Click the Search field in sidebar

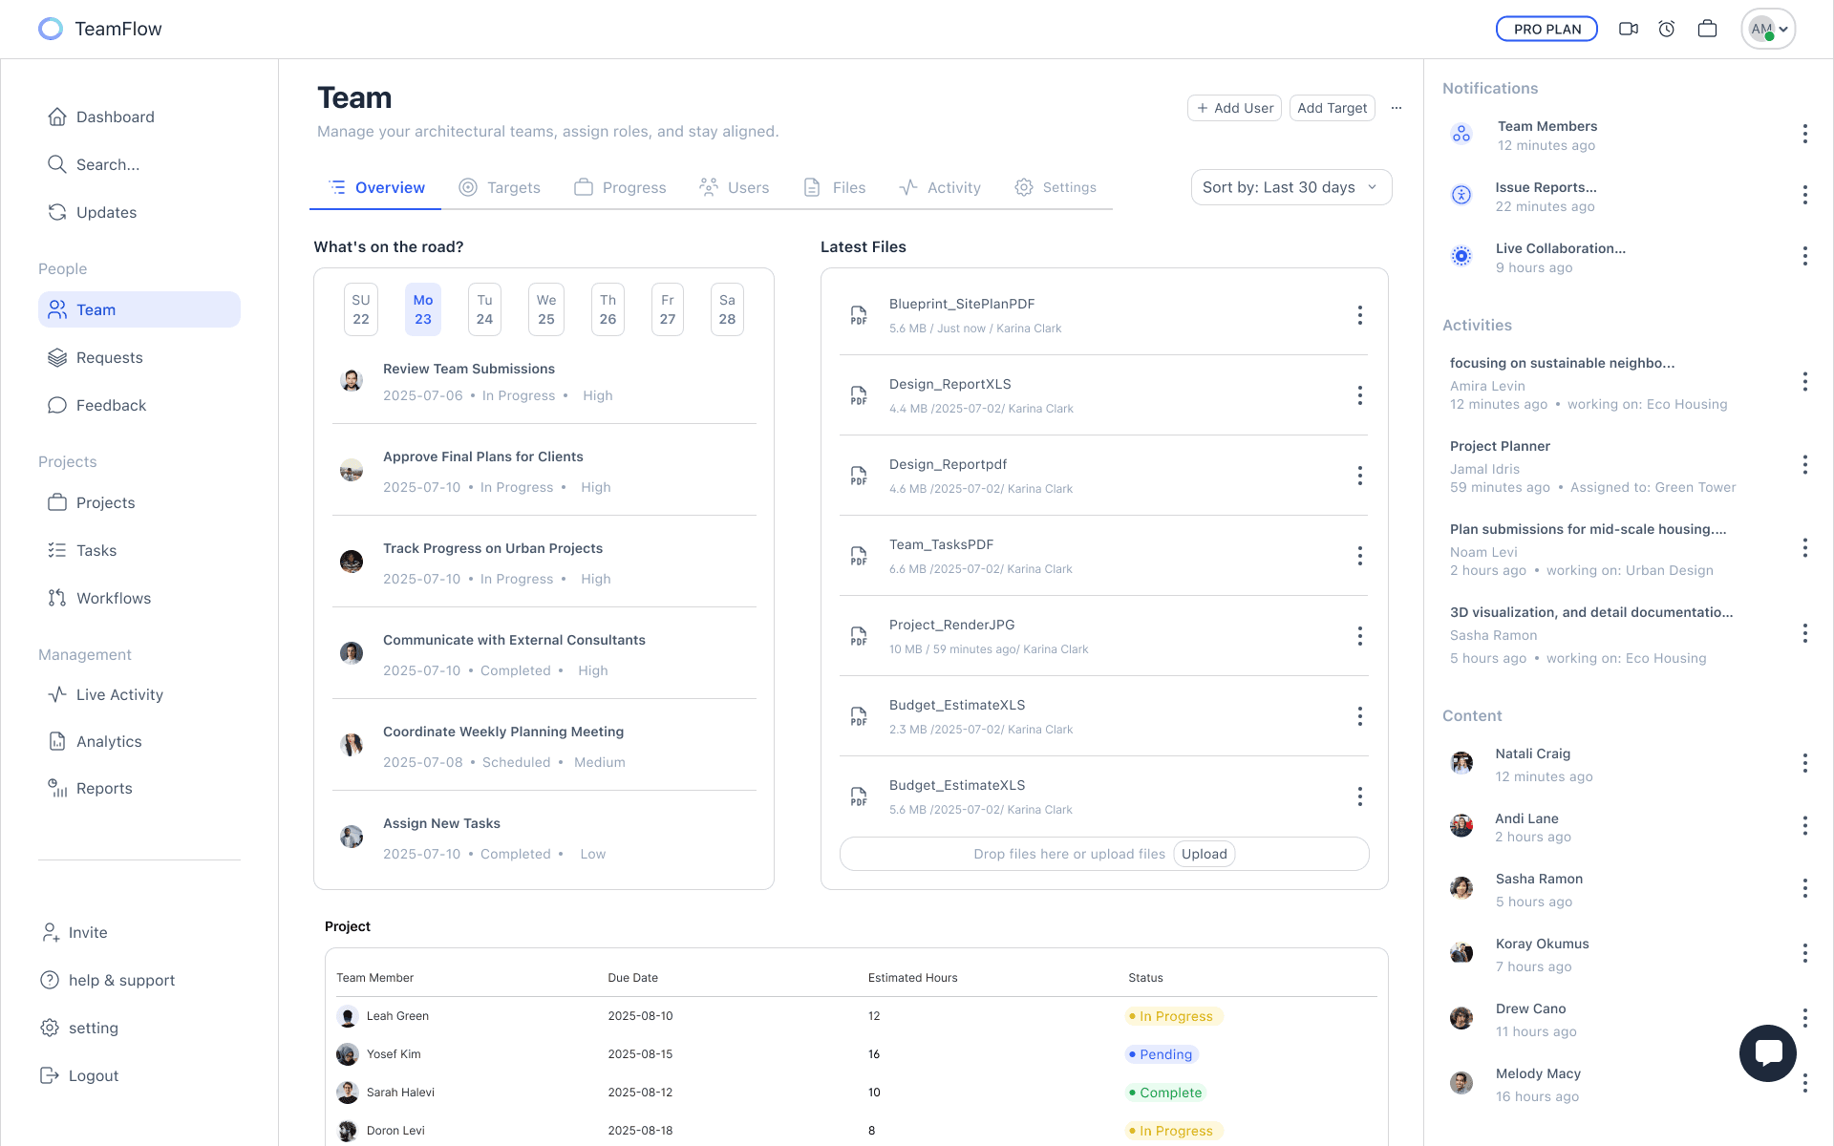pos(108,164)
